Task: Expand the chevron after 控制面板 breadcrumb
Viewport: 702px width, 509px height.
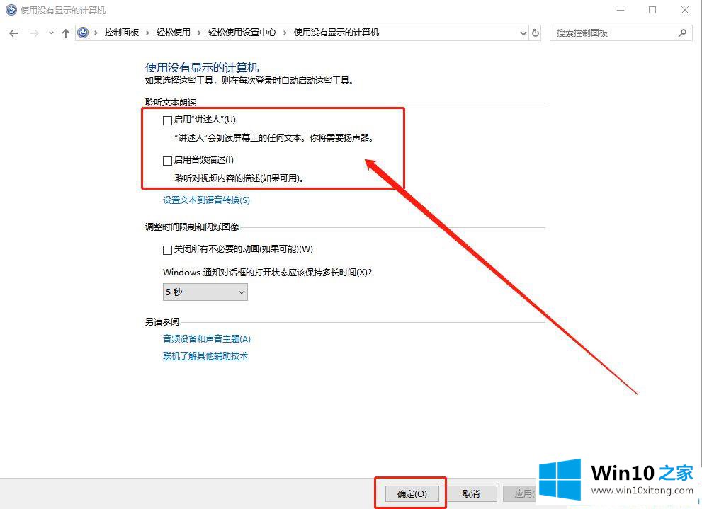Action: (147, 33)
